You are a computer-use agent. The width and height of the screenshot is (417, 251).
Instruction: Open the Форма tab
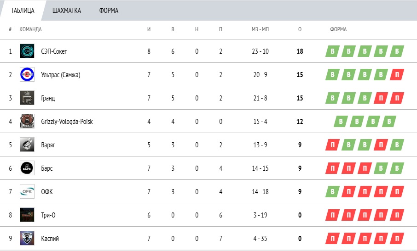[x=109, y=11]
